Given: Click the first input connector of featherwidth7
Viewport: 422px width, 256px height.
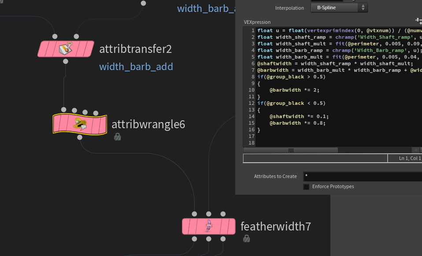Looking at the screenshot, I should [194, 214].
